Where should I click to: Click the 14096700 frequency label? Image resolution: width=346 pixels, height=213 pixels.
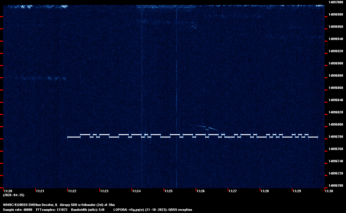coord(335,185)
